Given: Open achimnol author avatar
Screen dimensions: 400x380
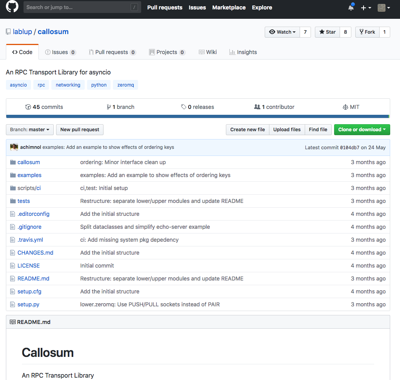Looking at the screenshot, I should [x=14, y=147].
